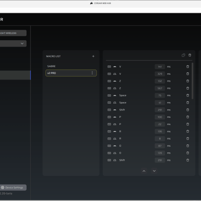
Task: Edit the 139 ms delay for key 0
Action: pyautogui.click(x=160, y=153)
